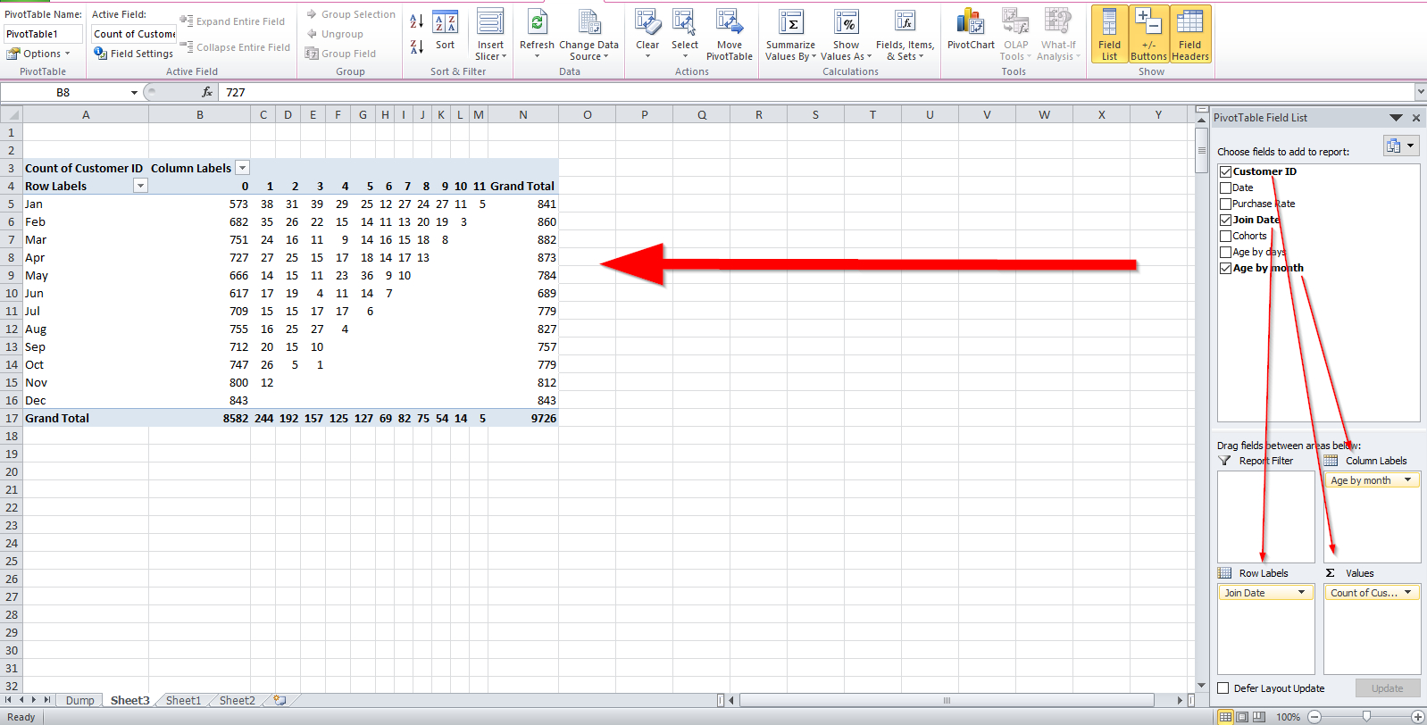Click the select-all corner of the grid
The height and width of the screenshot is (725, 1427).
[x=11, y=114]
